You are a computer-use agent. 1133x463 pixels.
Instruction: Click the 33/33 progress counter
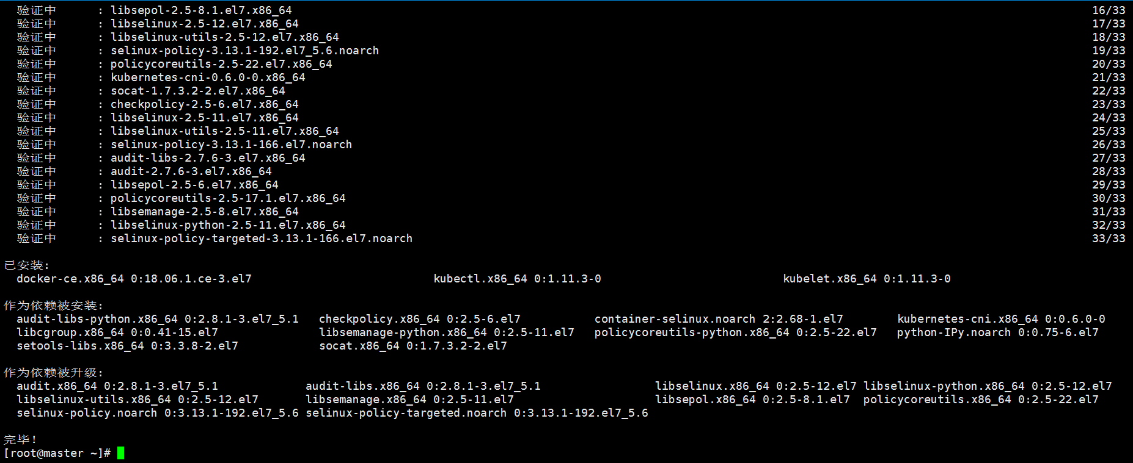(1109, 239)
